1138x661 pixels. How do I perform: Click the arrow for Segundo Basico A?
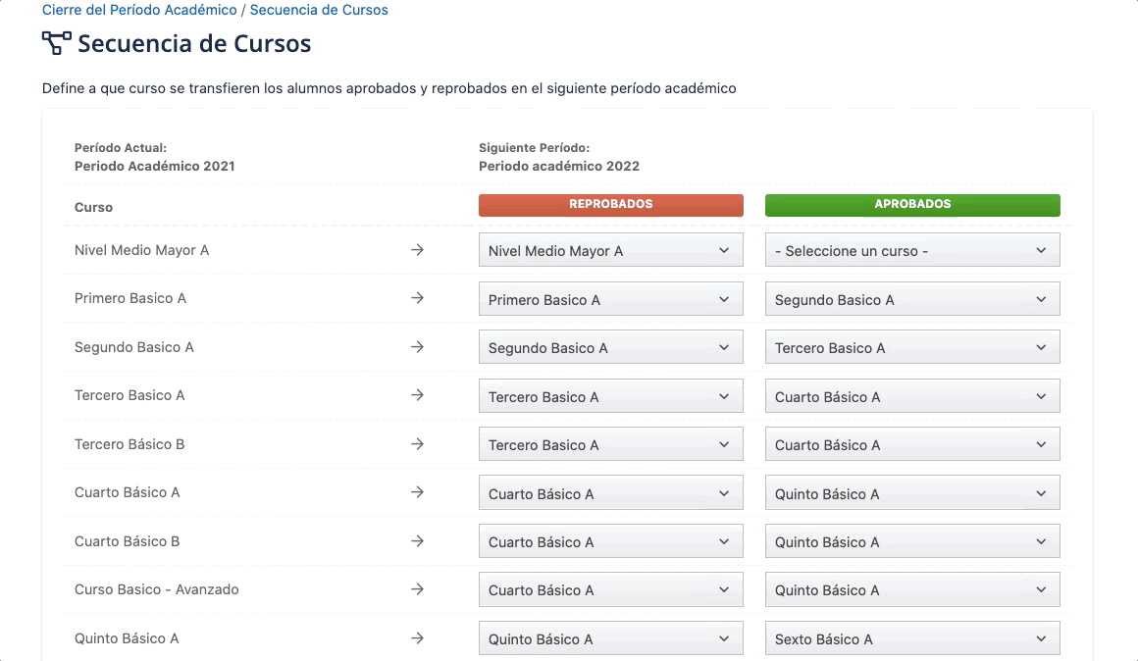click(418, 347)
